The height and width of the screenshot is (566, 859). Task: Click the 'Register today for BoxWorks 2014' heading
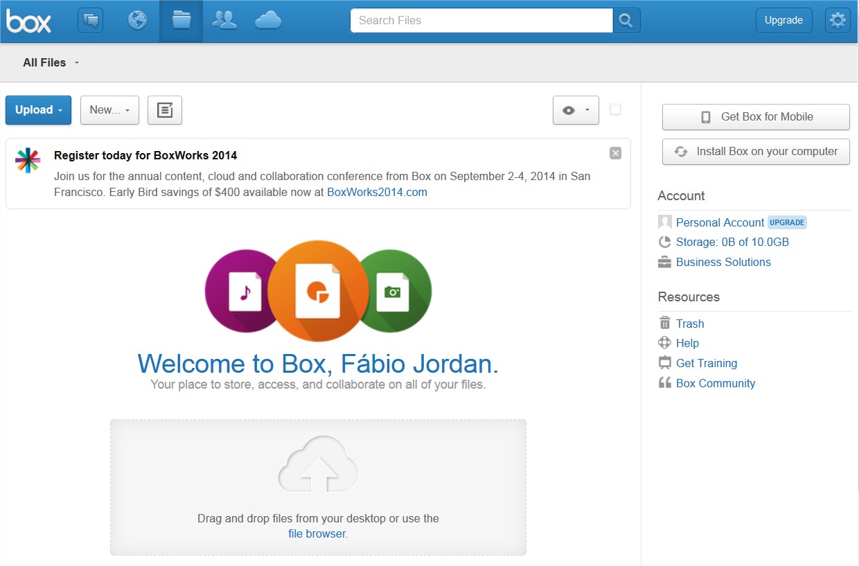145,155
